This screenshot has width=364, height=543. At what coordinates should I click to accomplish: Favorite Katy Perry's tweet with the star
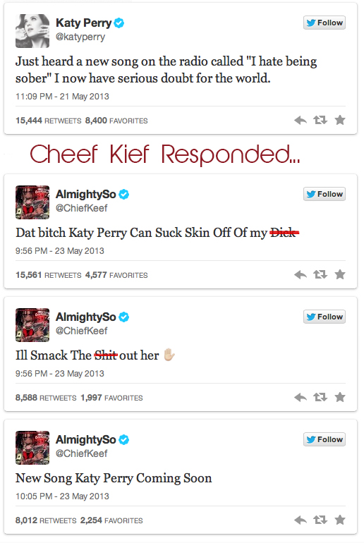[340, 120]
